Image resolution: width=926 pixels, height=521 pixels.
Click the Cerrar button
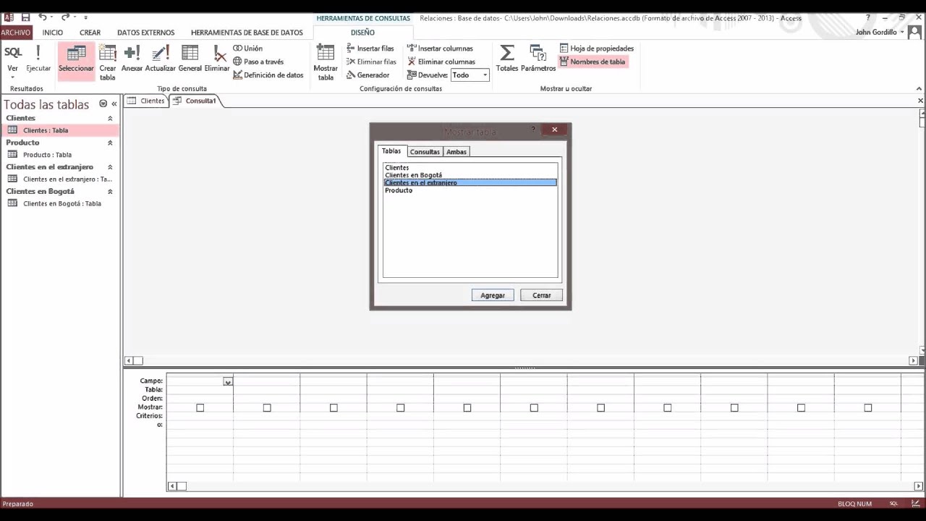(x=542, y=295)
